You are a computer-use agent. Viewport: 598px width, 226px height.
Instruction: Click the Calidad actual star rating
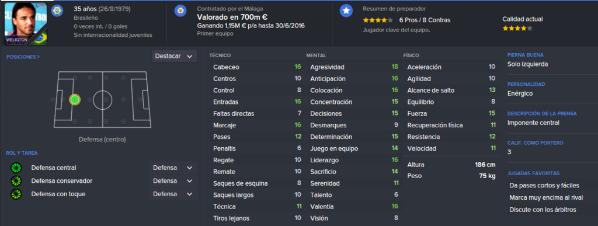coord(517,28)
